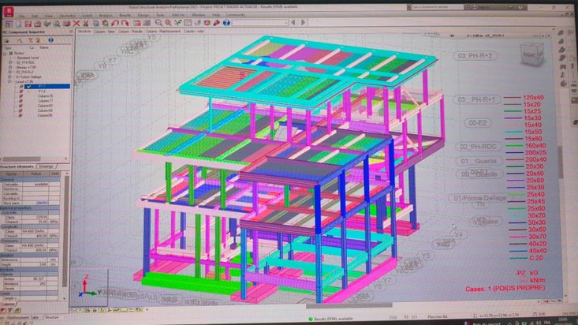The width and height of the screenshot is (578, 325).
Task: Switch to the Drawings tab in inspector
Action: click(46, 166)
